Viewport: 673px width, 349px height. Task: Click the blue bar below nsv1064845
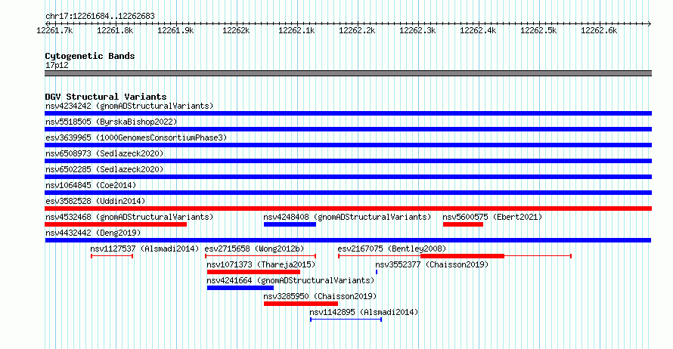click(x=348, y=193)
